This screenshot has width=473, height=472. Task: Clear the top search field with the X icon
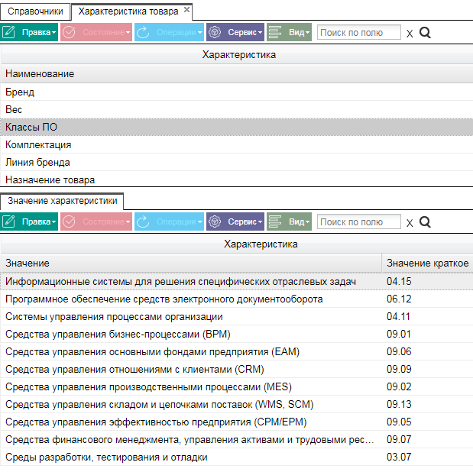[x=410, y=34]
